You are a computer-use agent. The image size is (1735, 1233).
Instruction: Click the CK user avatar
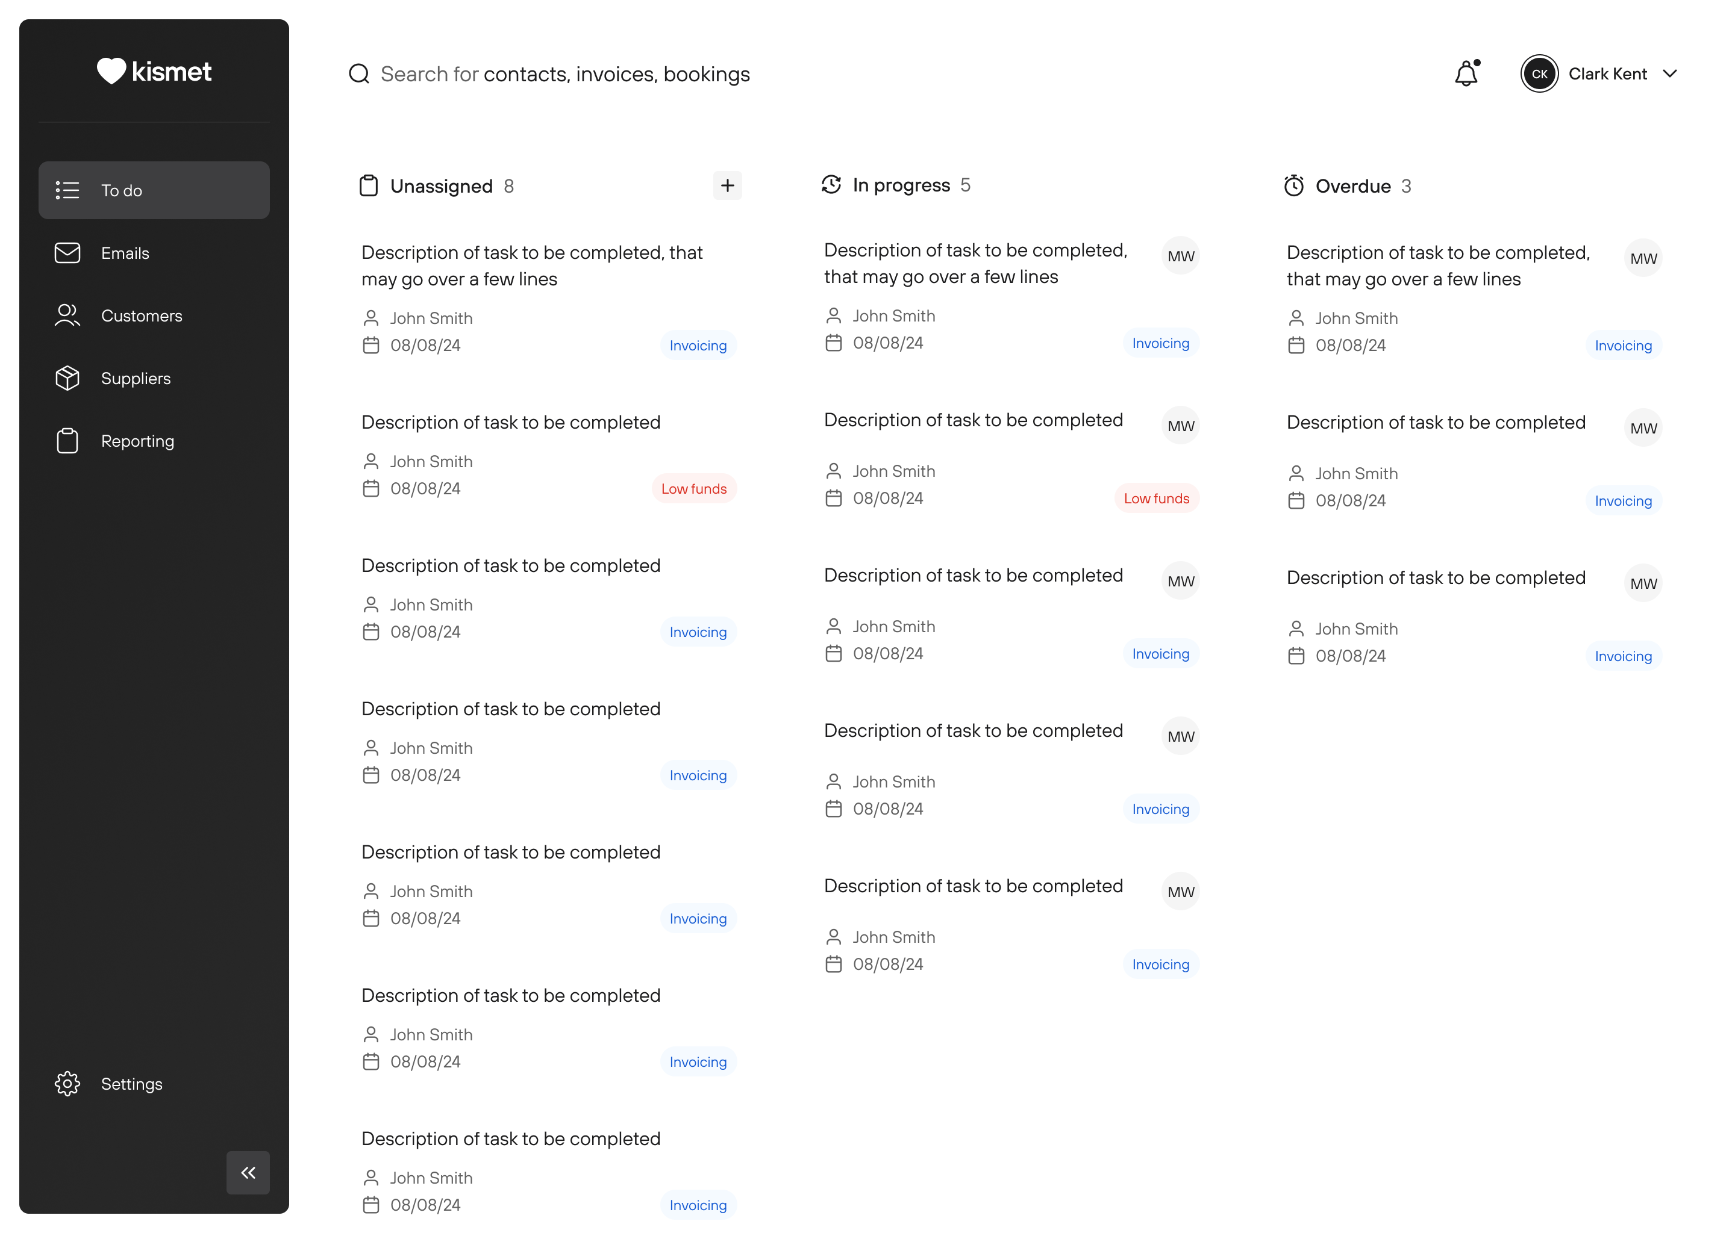tap(1539, 73)
